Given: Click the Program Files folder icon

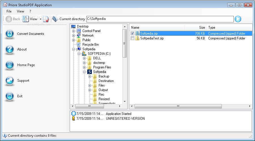Looking at the screenshot, I should coord(90,67).
